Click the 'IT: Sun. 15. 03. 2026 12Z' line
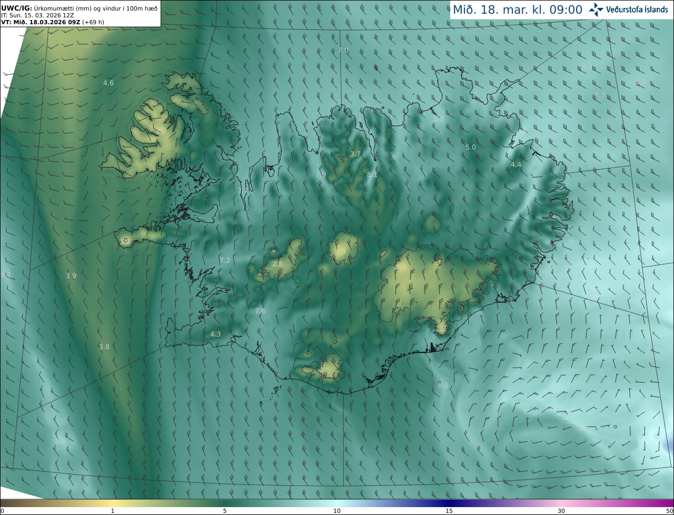The width and height of the screenshot is (674, 515). point(37,15)
